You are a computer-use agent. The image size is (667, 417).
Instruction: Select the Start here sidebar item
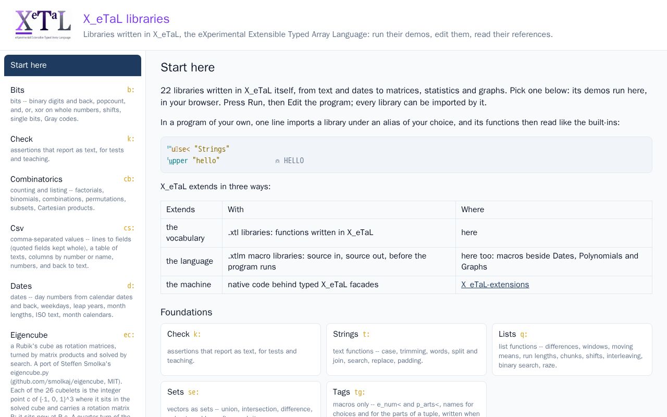(x=72, y=65)
